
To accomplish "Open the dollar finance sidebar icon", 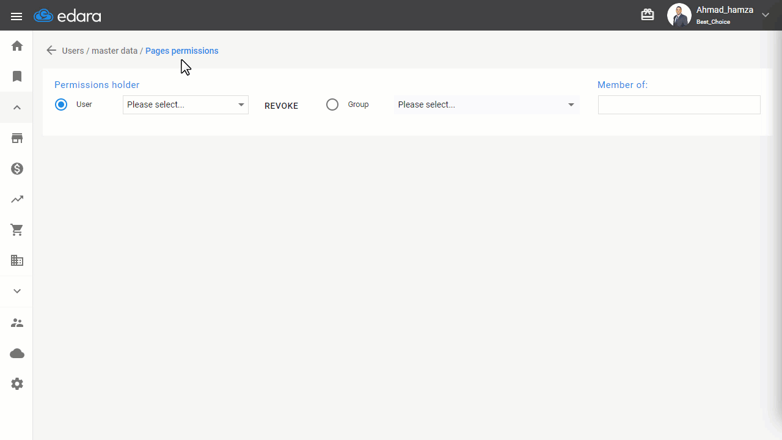I will pos(17,169).
